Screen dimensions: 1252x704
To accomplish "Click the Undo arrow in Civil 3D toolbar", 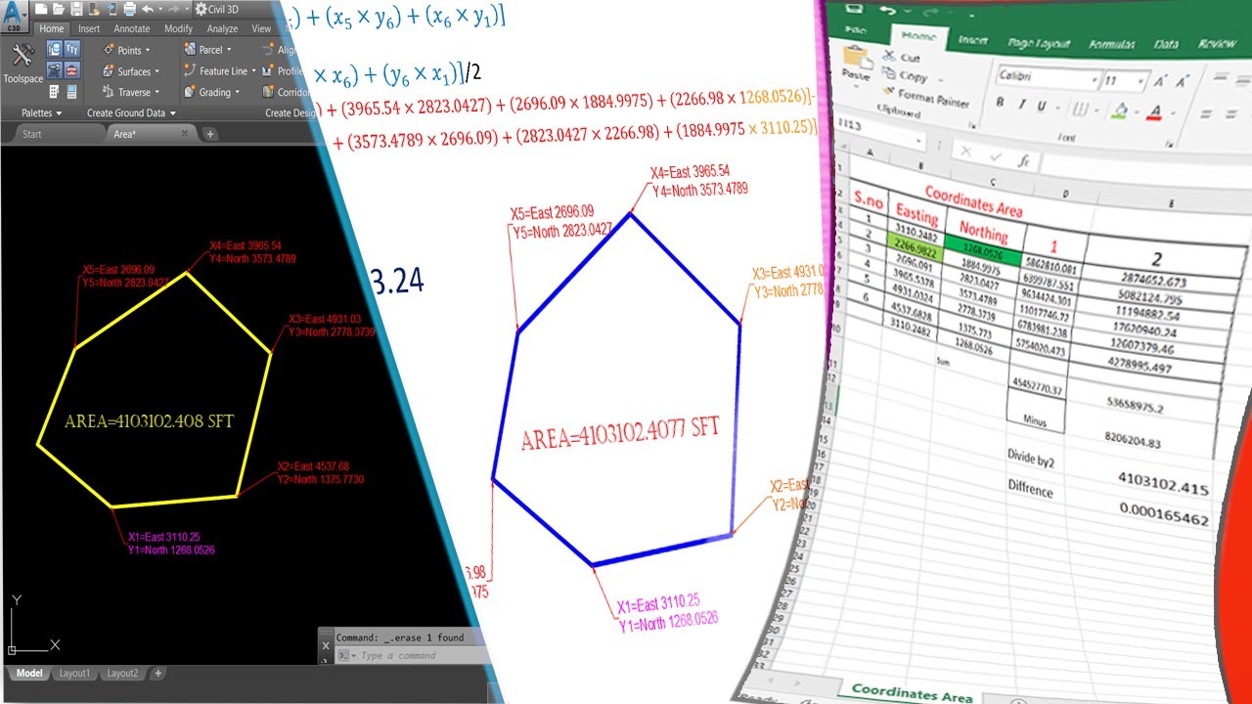I will coord(148,10).
